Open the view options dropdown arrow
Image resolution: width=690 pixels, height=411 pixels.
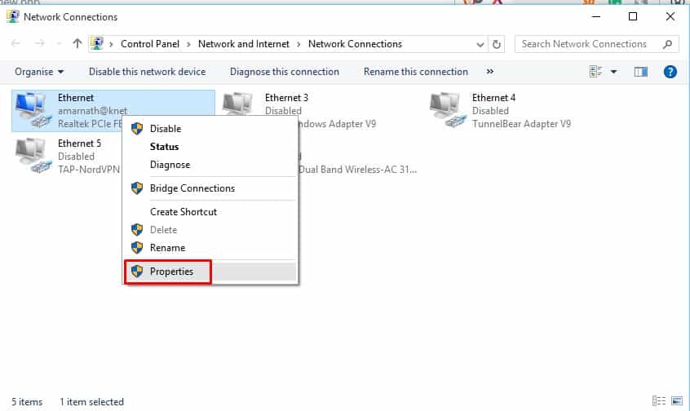(613, 72)
